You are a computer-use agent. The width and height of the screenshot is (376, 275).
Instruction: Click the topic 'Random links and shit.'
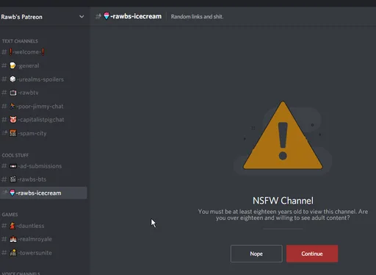197,17
